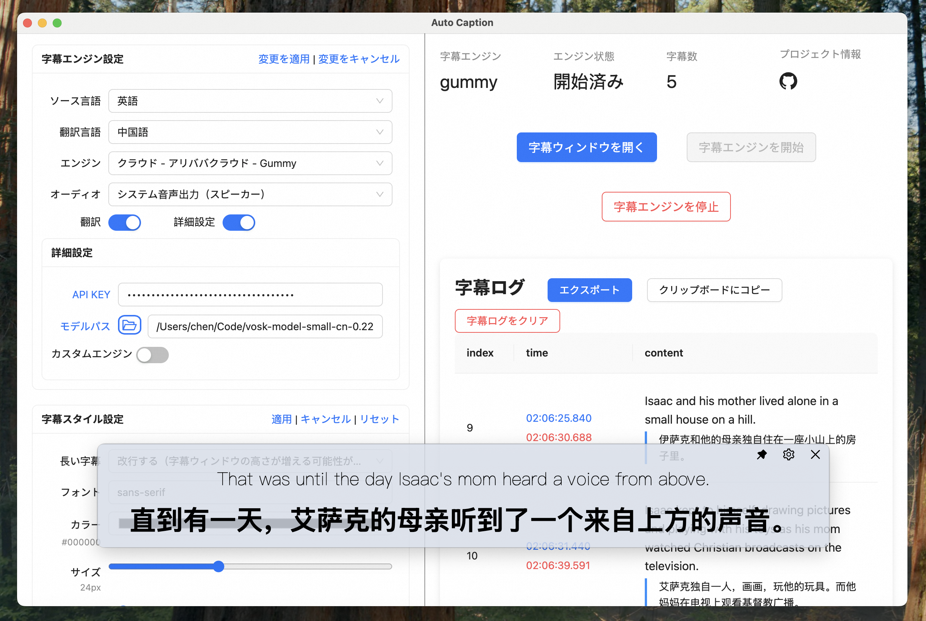This screenshot has height=621, width=926.
Task: Pin the floating caption window
Action: (761, 455)
